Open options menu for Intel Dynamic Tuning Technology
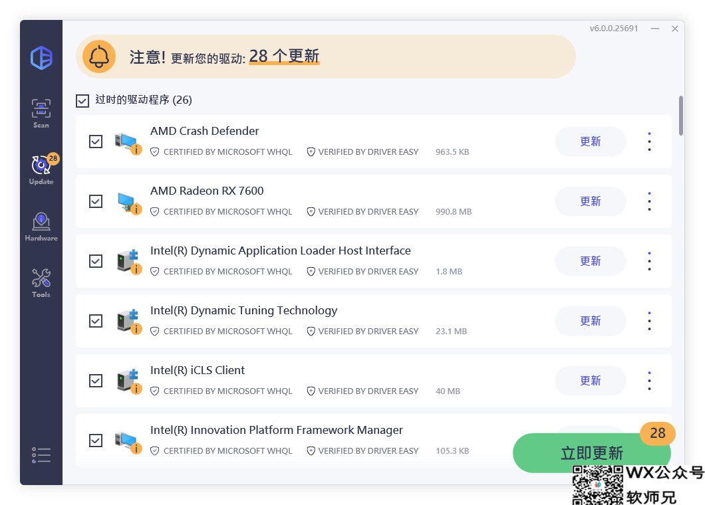The image size is (705, 505). point(649,321)
